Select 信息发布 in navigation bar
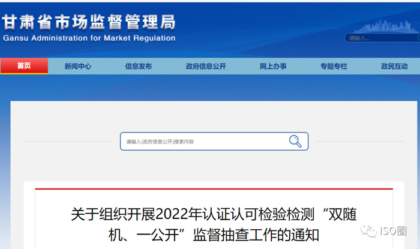 (139, 66)
